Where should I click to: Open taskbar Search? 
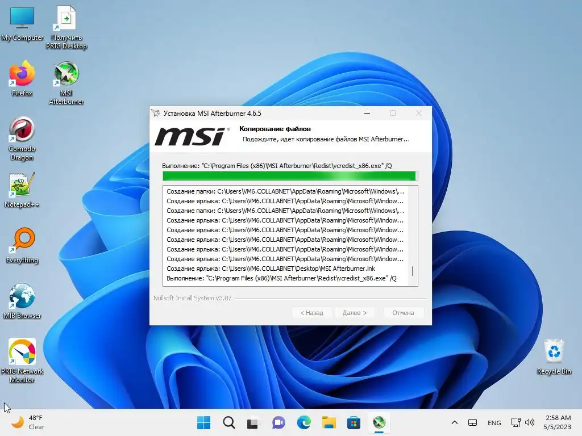228,422
